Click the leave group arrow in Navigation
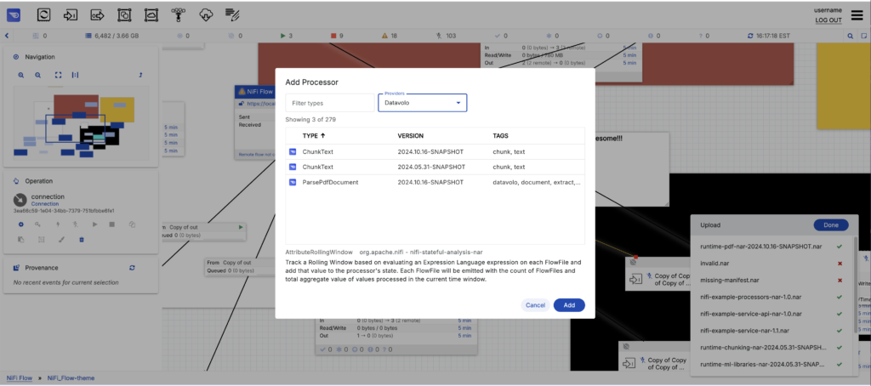Viewport: 871px width, 386px height. (x=140, y=75)
